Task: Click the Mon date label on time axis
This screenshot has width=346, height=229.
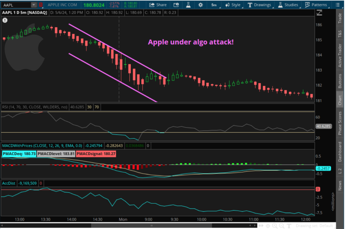Action: click(x=123, y=220)
